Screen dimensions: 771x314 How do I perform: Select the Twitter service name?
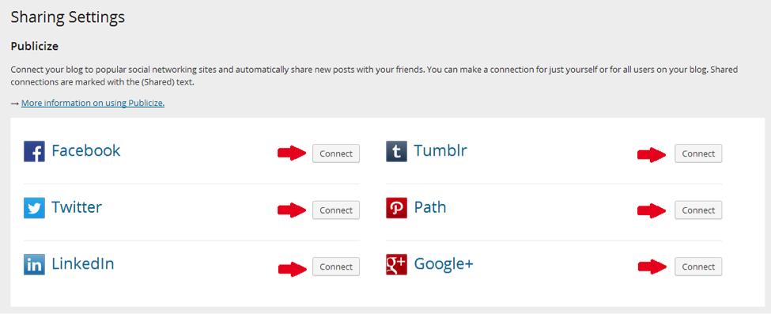pyautogui.click(x=77, y=207)
